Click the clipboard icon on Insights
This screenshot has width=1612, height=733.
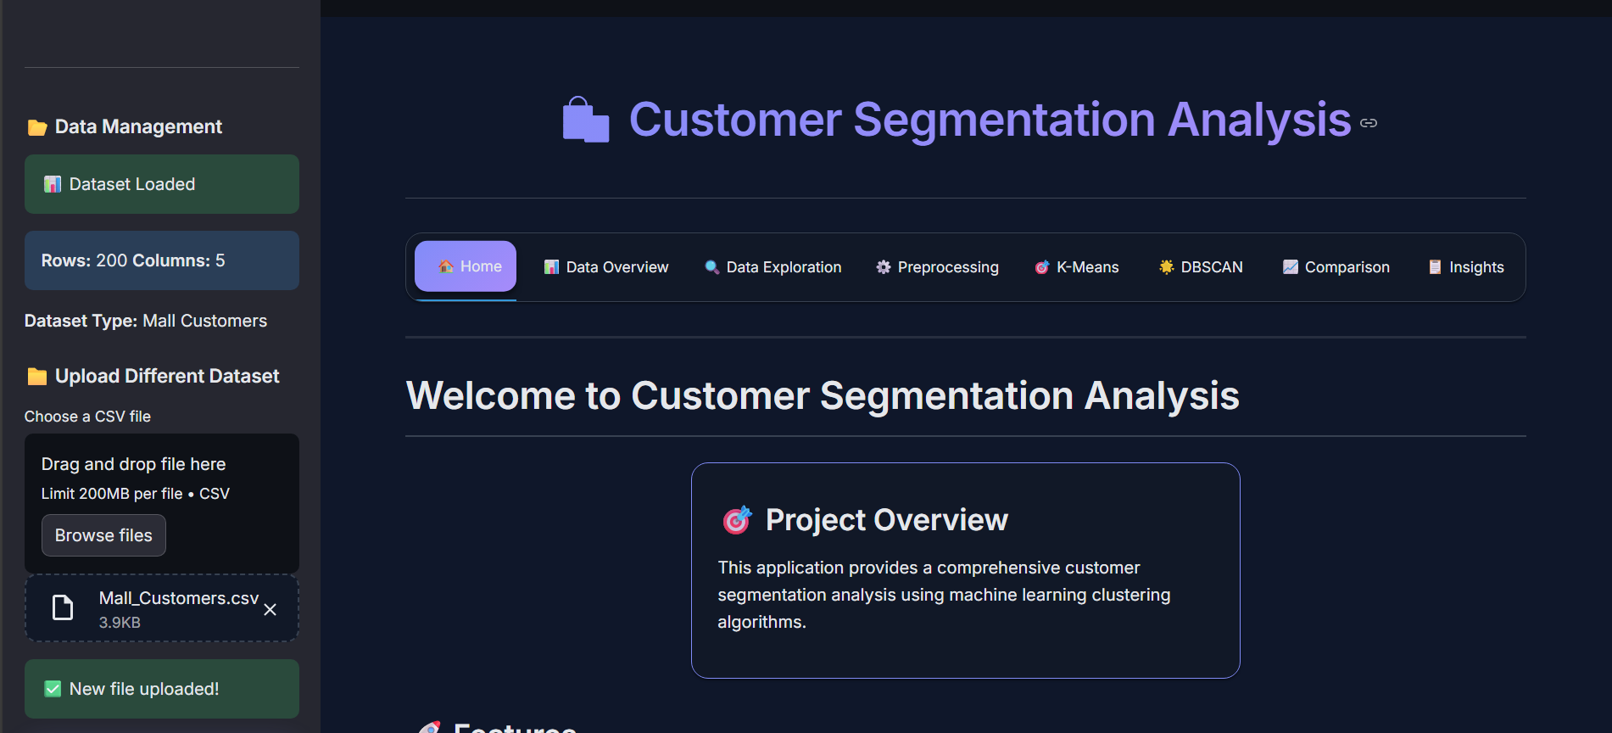[x=1435, y=267]
